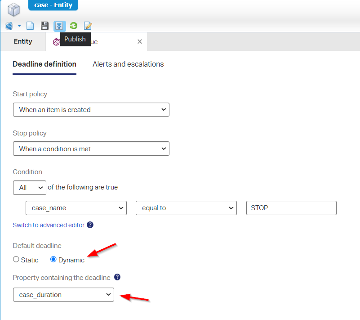360x320 pixels.
Task: Expand the case_duration property dropdown
Action: coord(63,295)
